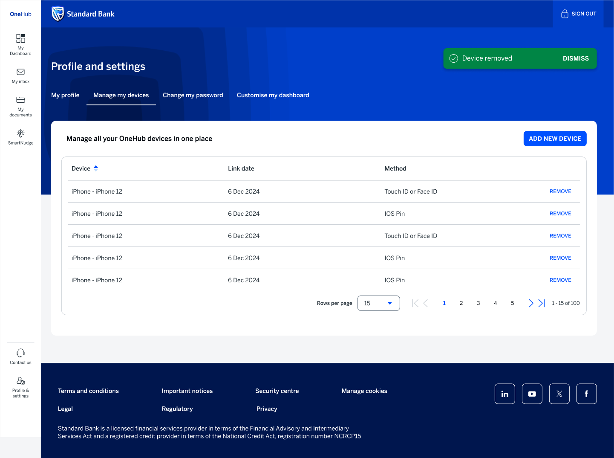
Task: Switch to the Change my password tab
Action: [193, 95]
